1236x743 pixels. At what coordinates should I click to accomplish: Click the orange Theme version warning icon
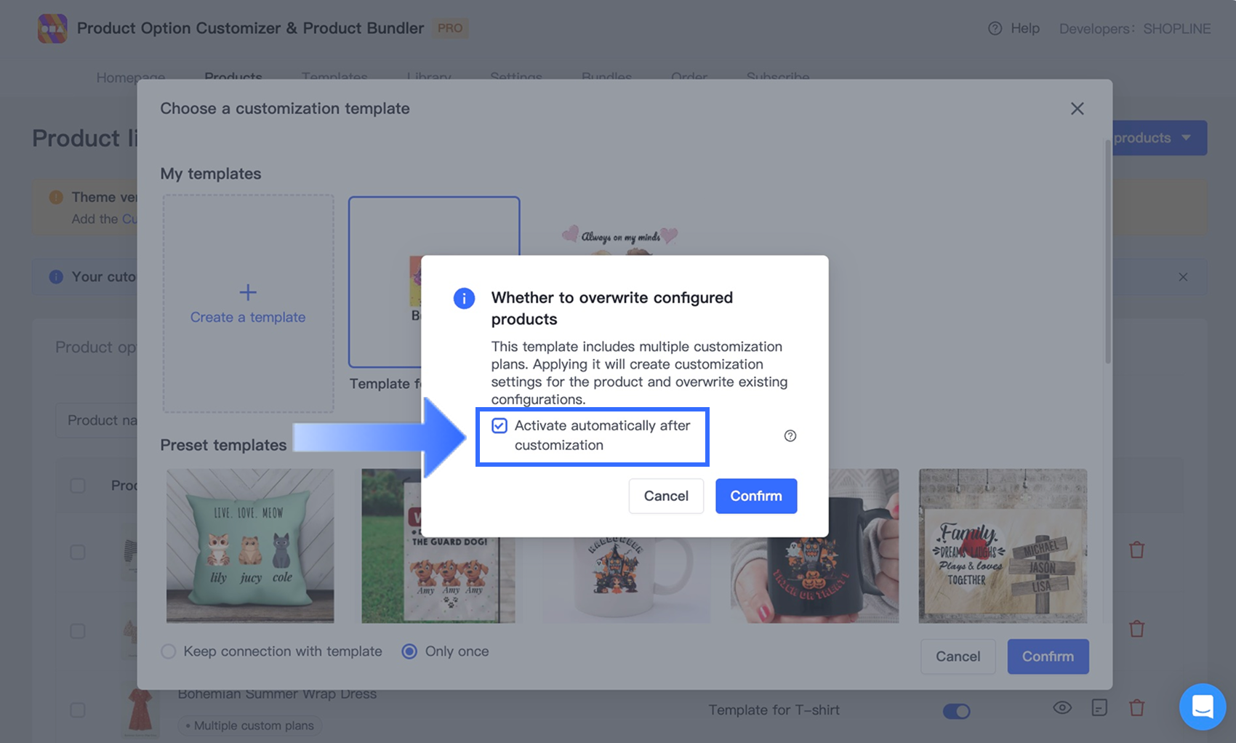pos(56,197)
